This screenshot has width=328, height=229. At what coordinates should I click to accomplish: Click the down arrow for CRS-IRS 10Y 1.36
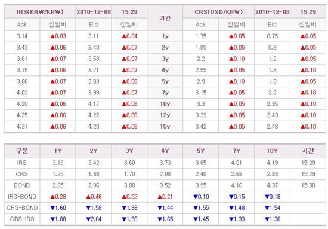point(267,219)
